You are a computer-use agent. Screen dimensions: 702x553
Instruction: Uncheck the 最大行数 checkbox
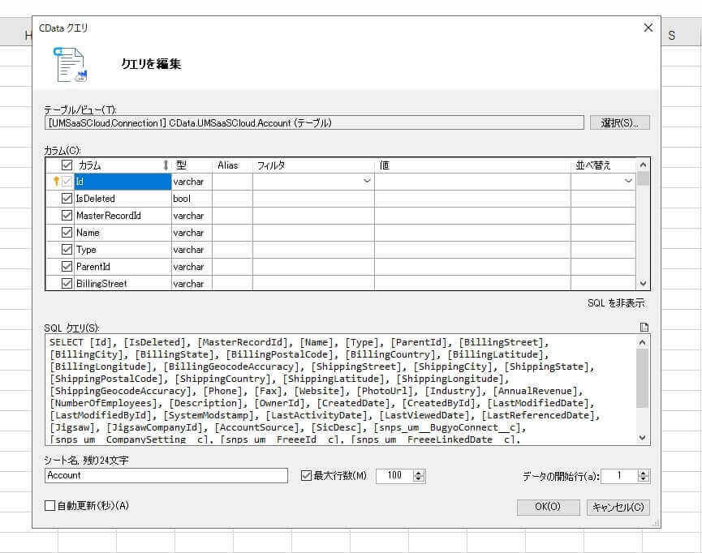click(x=306, y=476)
